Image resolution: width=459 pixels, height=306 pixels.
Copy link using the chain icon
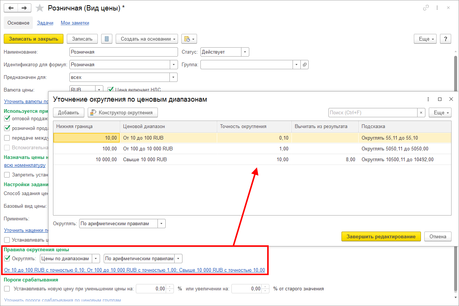point(426,8)
